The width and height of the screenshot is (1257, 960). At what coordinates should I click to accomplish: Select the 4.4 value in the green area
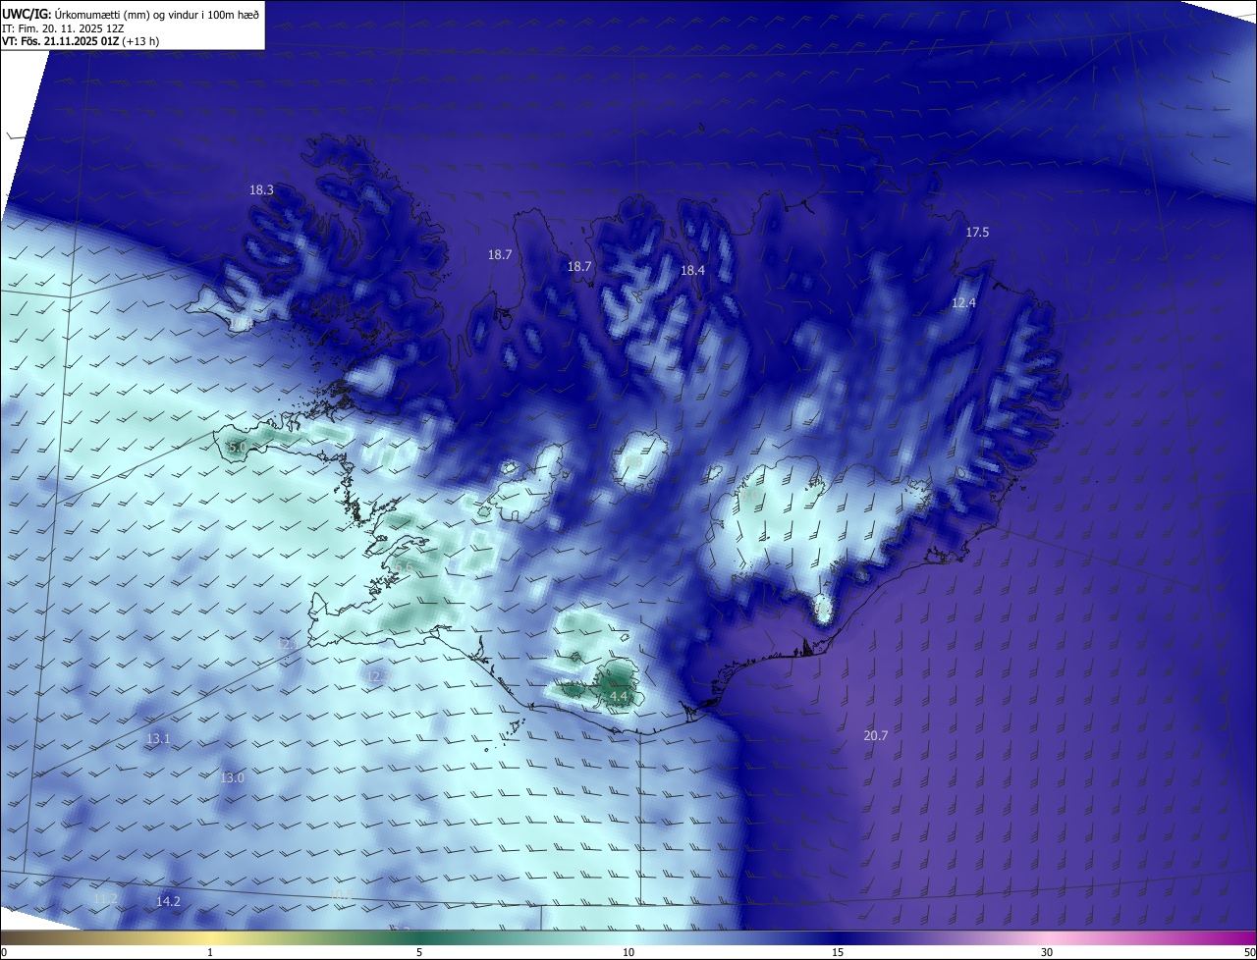coord(619,696)
